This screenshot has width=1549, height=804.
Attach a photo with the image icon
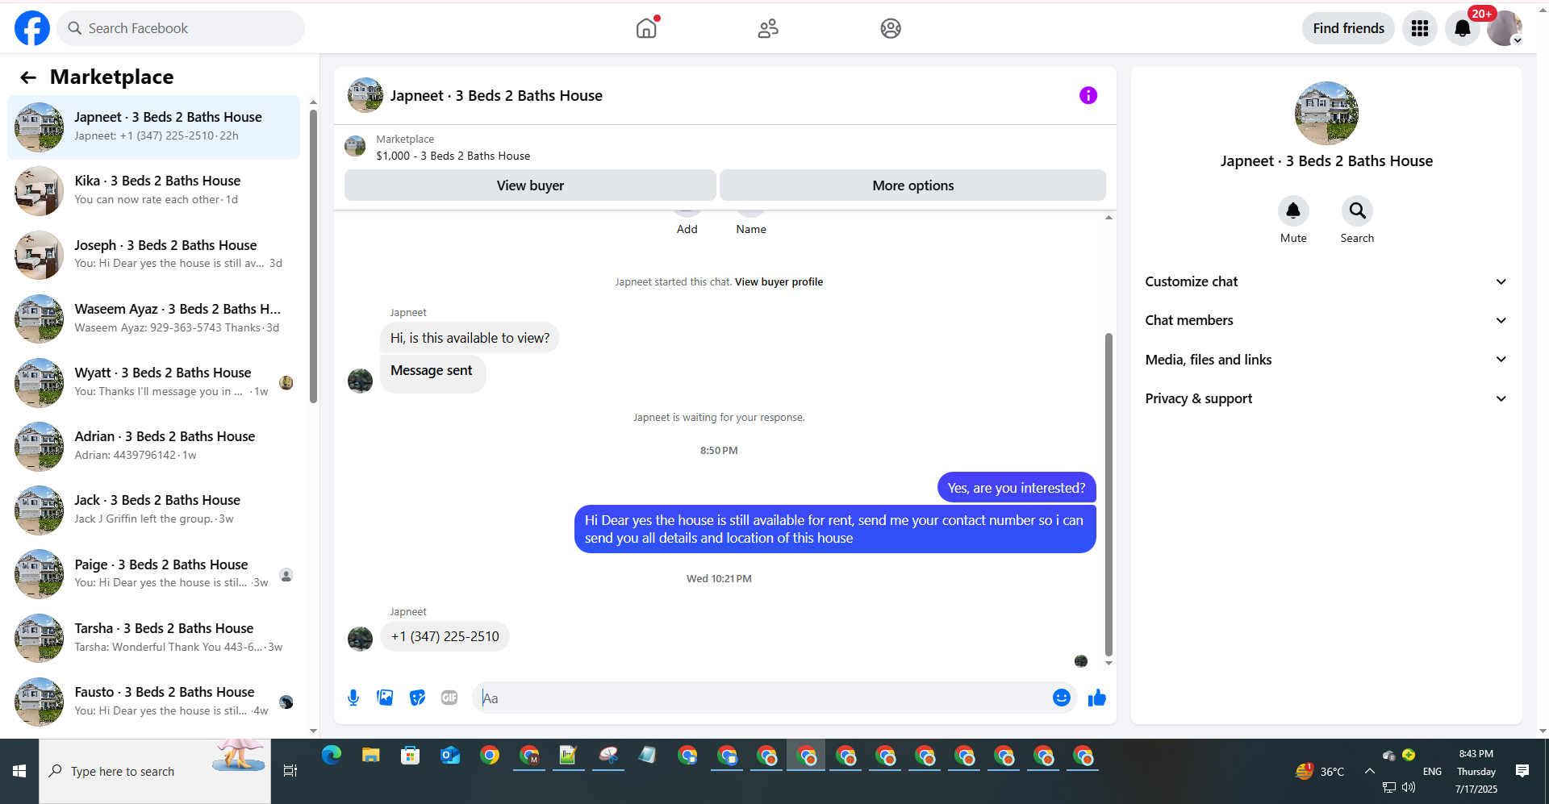[x=385, y=698]
